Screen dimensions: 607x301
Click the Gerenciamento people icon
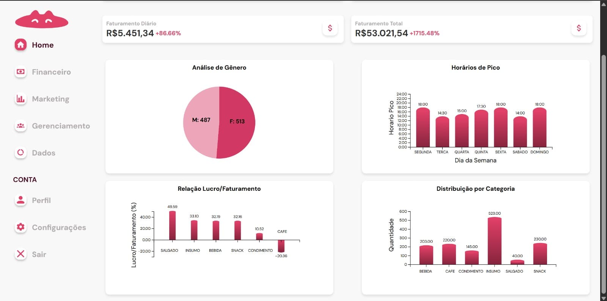click(20, 126)
